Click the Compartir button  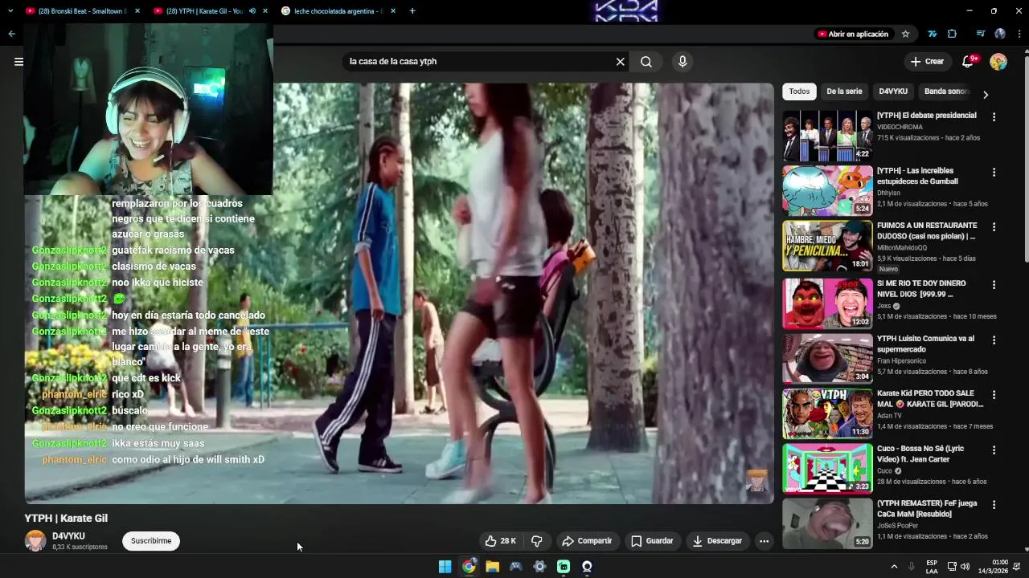(x=587, y=541)
